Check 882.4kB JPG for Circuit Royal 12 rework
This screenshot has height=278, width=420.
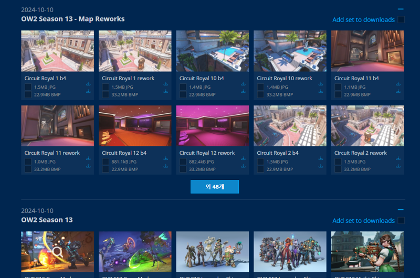click(183, 162)
